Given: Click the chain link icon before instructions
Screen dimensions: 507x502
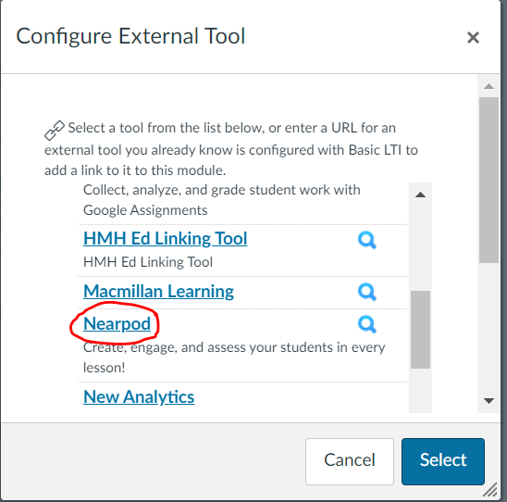Looking at the screenshot, I should [55, 130].
